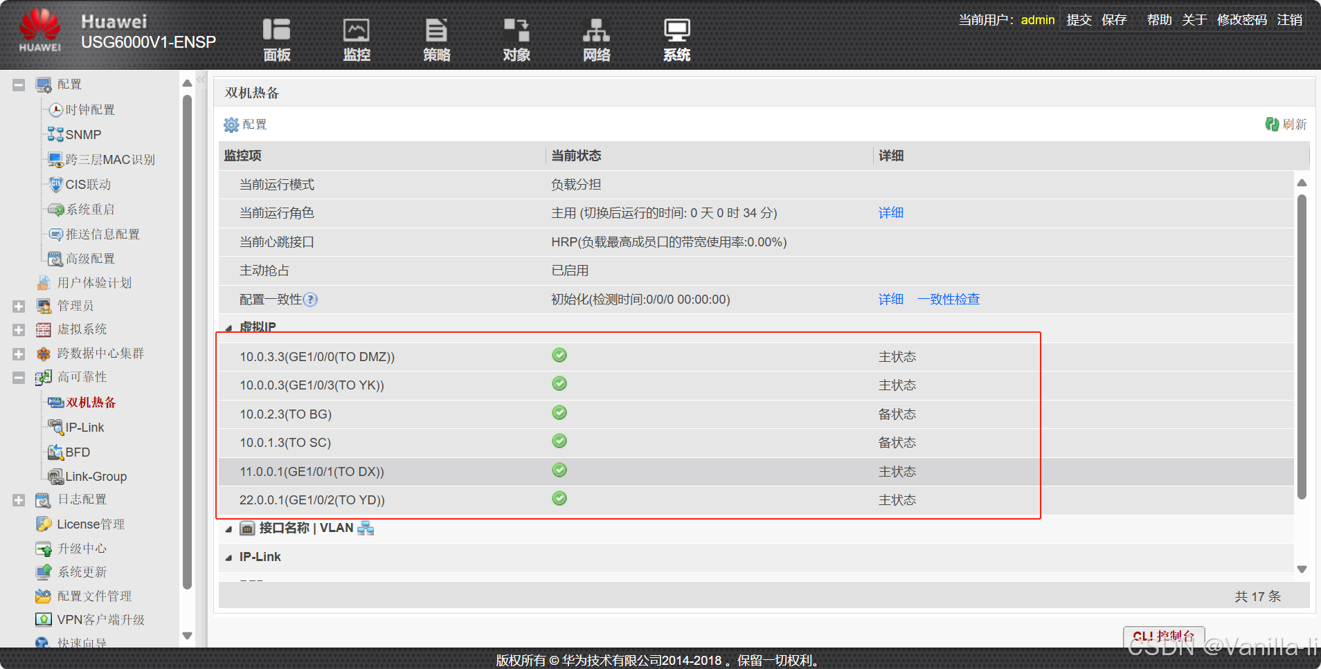
Task: Select 跨三层MAC识别 in the sidebar
Action: 110,159
